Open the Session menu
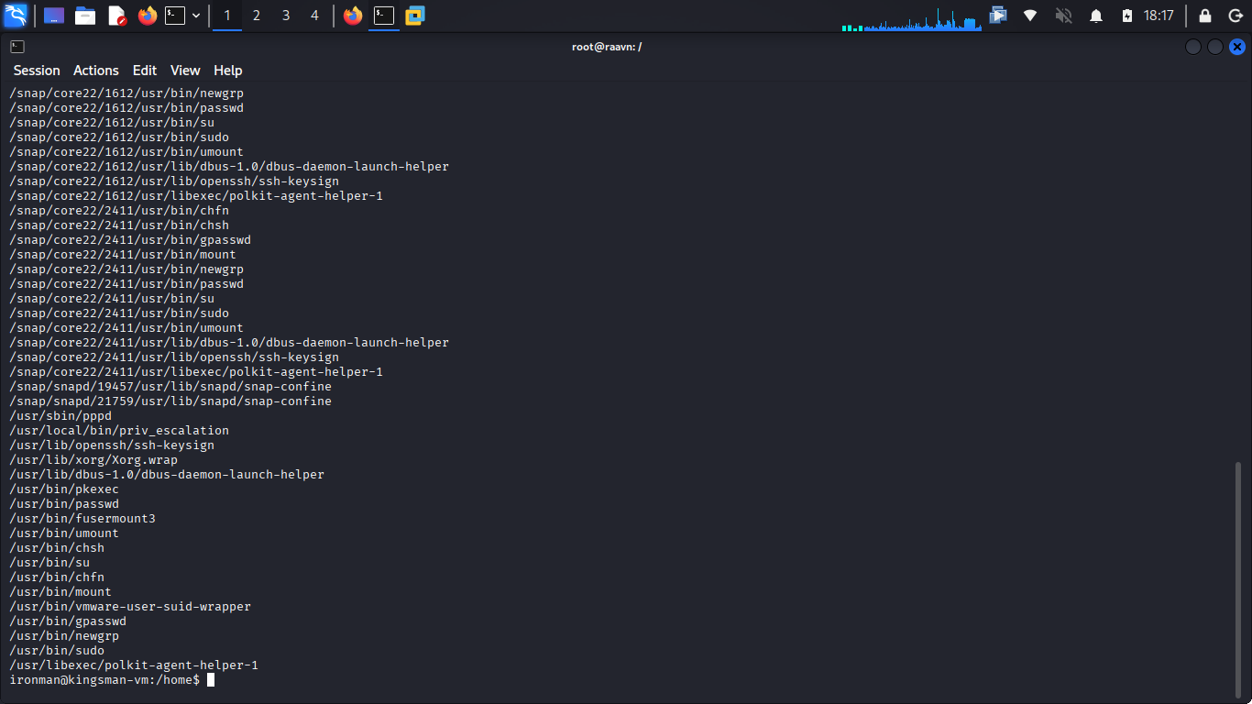This screenshot has height=704, width=1252. pos(37,71)
